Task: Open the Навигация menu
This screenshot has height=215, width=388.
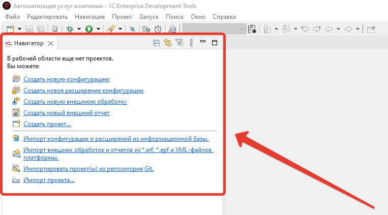Action: [89, 17]
